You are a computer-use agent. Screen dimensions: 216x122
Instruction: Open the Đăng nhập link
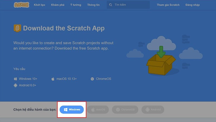tap(193, 5)
